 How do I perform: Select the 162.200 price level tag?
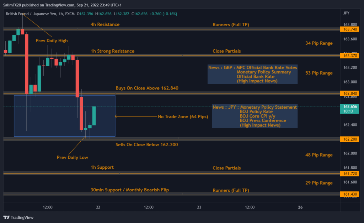pyautogui.click(x=349, y=139)
